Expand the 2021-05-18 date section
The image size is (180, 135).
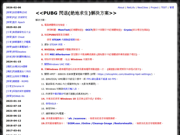tap(14, 111)
